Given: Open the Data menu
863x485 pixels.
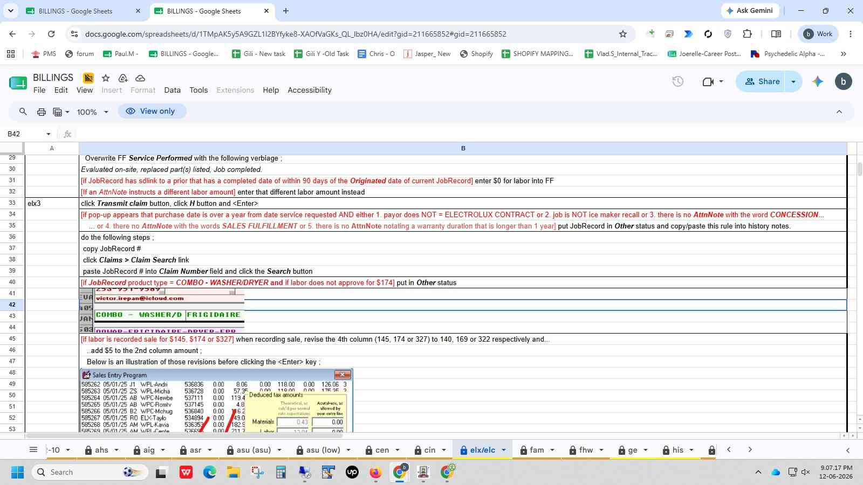Looking at the screenshot, I should click(173, 90).
